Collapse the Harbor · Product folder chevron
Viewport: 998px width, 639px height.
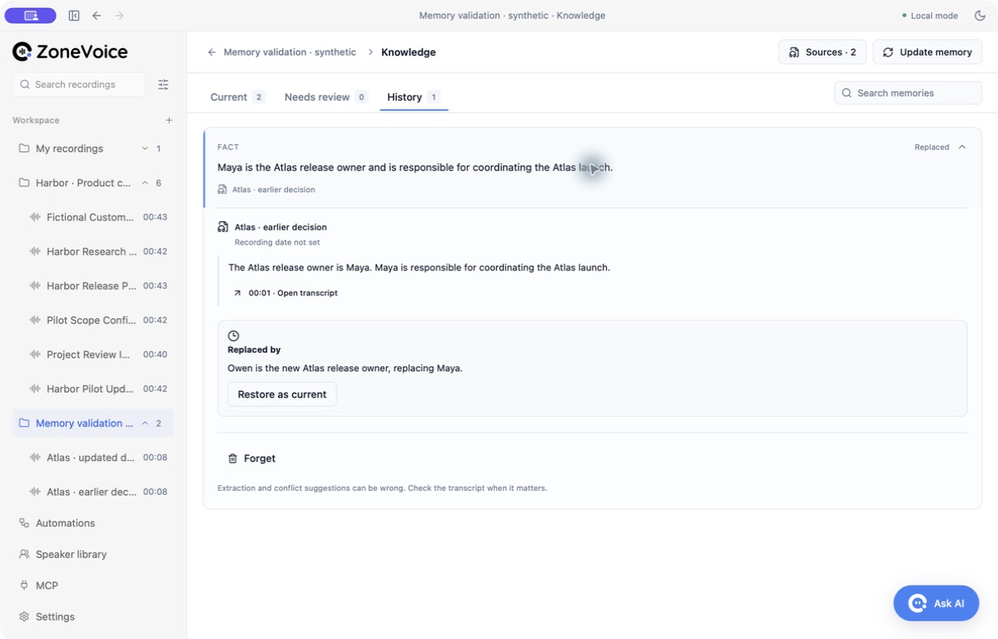[x=145, y=183]
